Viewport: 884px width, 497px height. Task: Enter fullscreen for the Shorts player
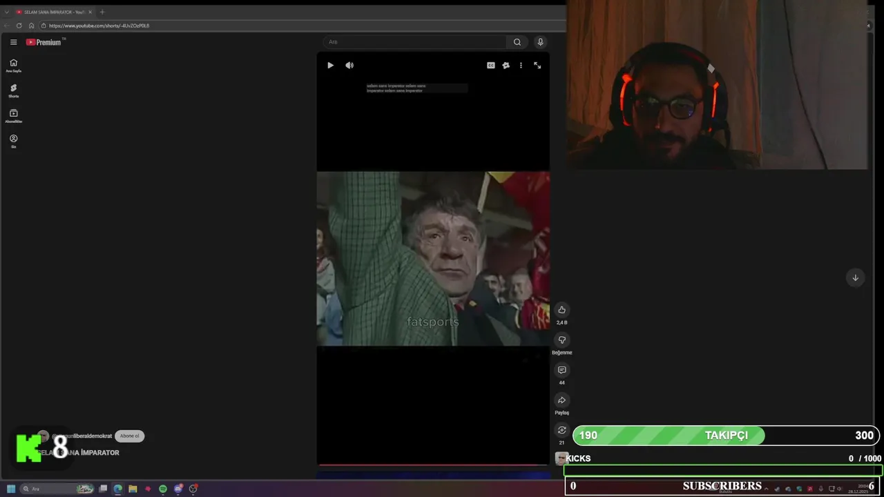(537, 65)
